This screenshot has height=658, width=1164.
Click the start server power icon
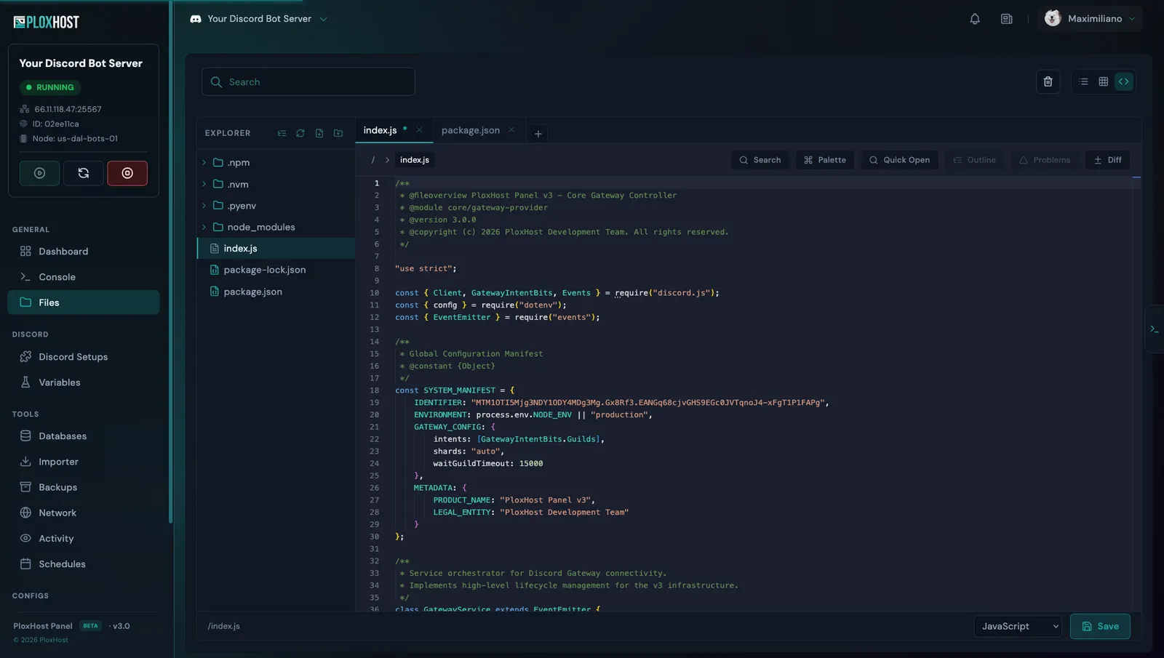(39, 173)
